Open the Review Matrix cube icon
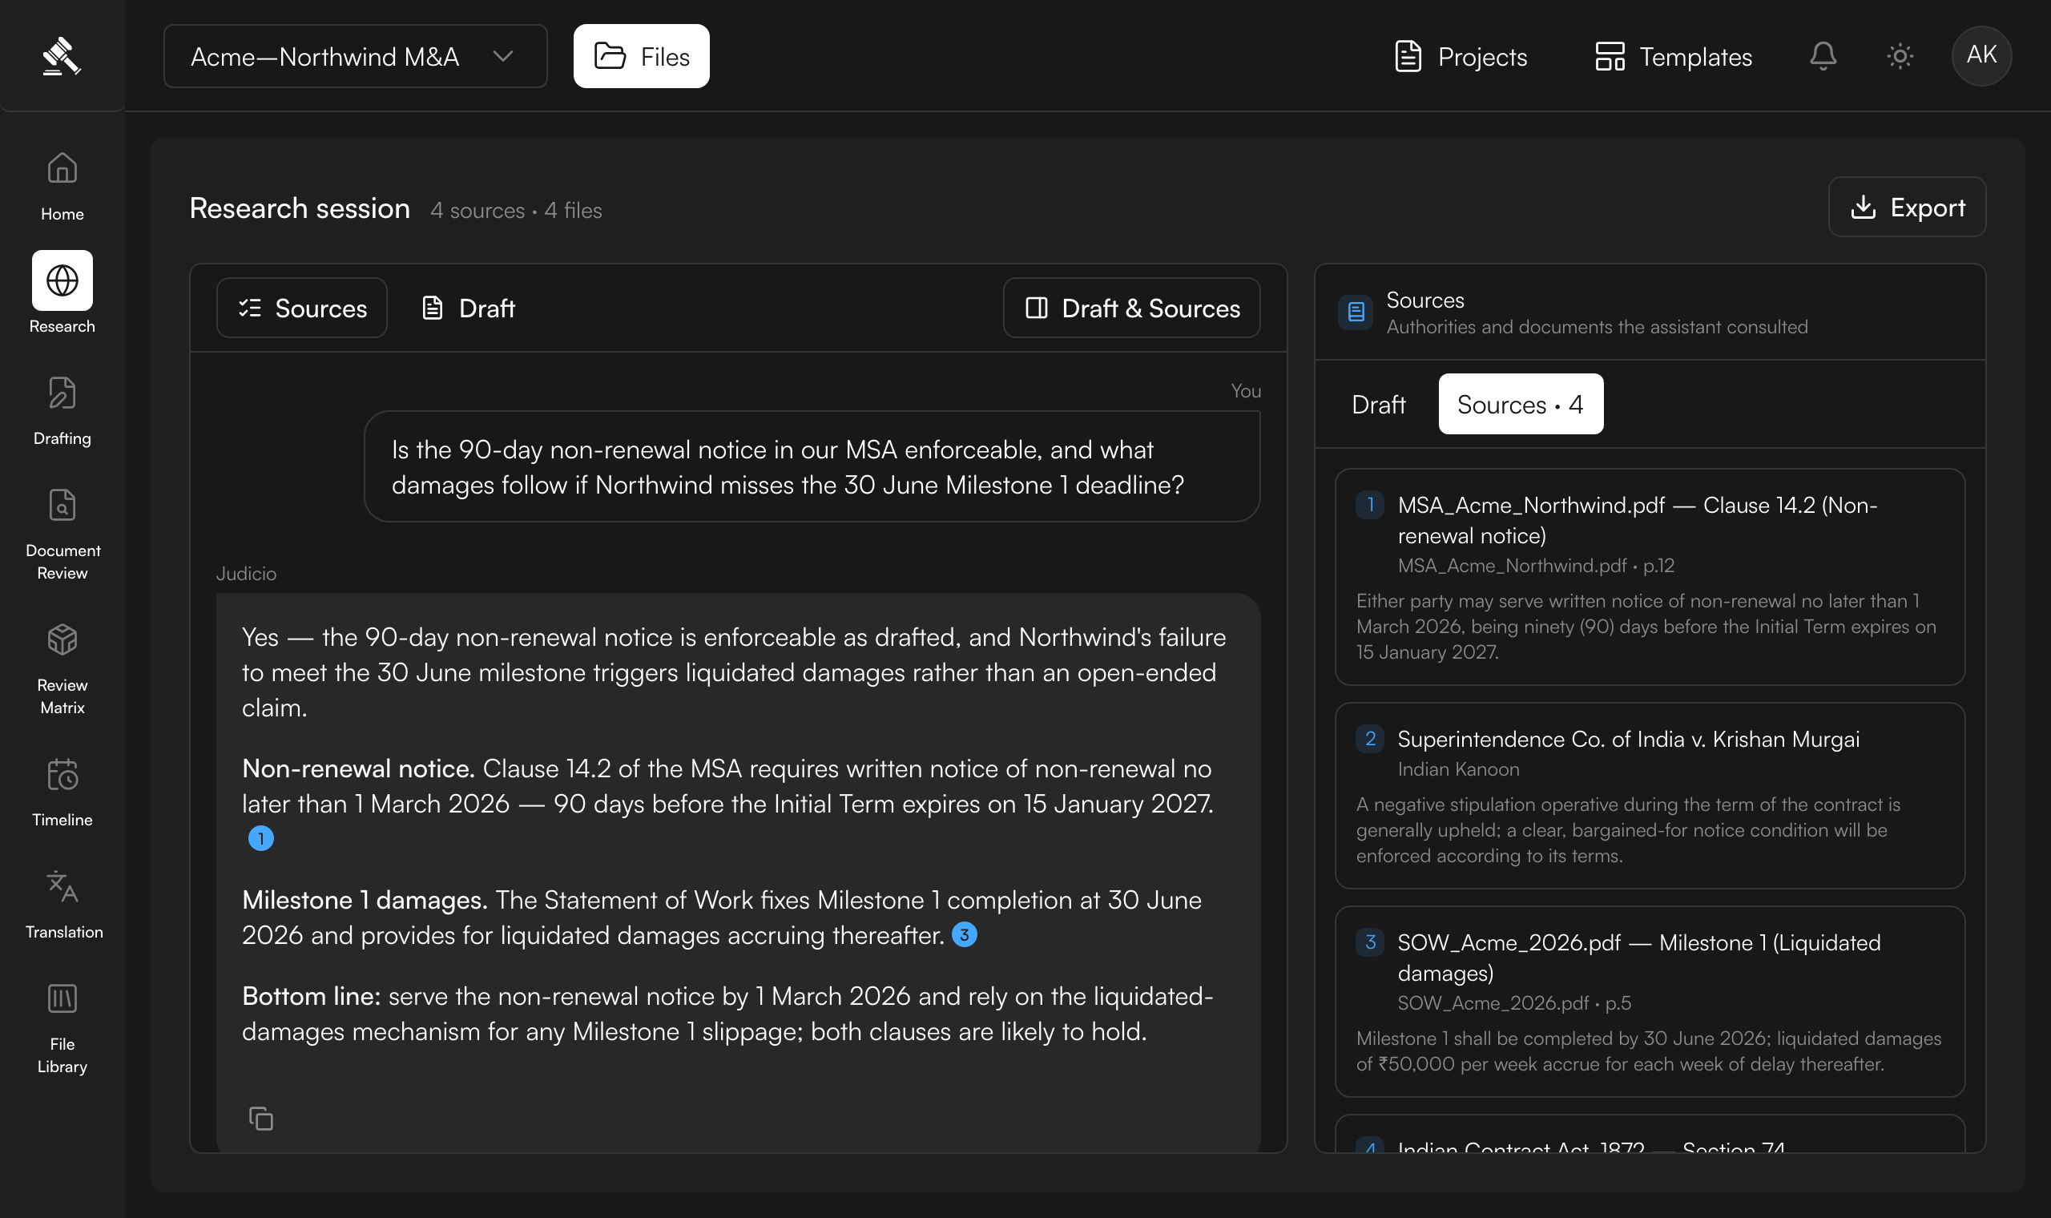This screenshot has width=2051, height=1218. coord(62,639)
